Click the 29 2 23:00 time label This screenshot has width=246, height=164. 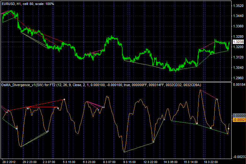(30, 162)
